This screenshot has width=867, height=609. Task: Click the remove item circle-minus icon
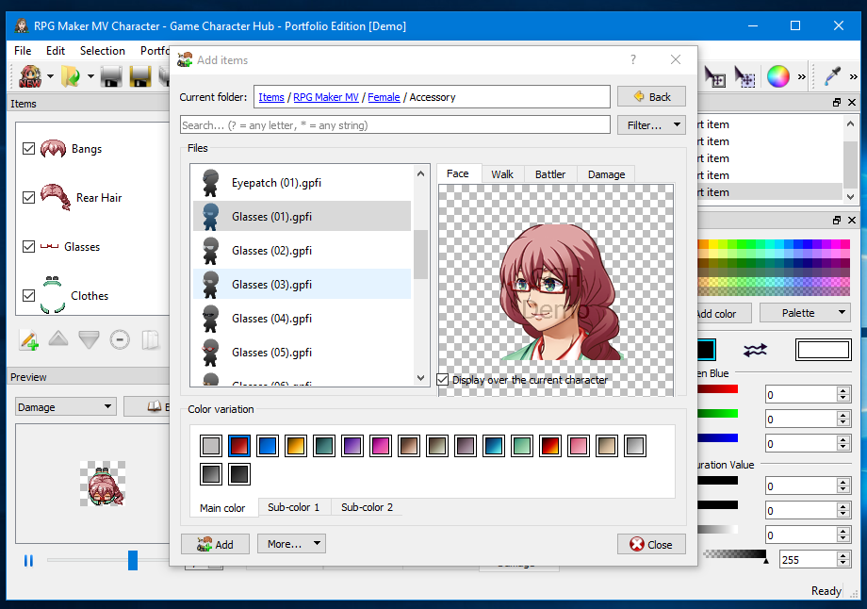click(120, 339)
